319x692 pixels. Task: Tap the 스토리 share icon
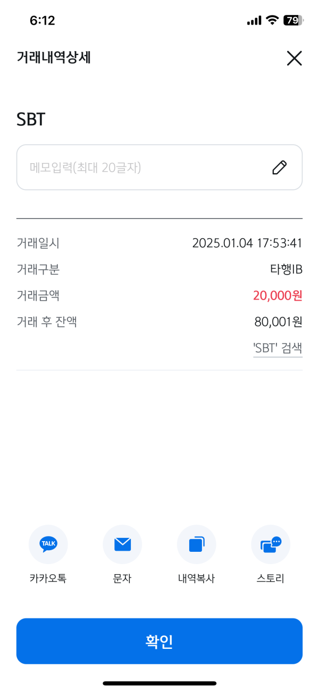[271, 544]
